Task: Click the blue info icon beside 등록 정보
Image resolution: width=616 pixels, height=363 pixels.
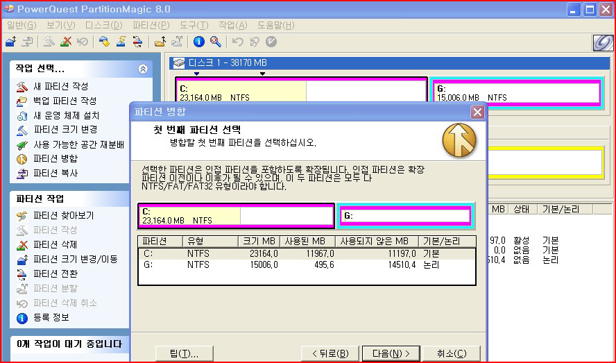Action: (x=22, y=318)
